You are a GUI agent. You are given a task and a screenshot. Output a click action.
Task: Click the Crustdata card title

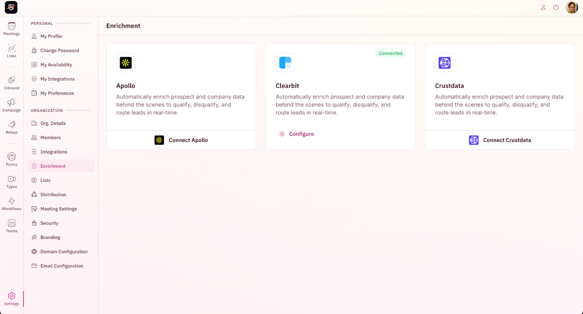point(450,86)
